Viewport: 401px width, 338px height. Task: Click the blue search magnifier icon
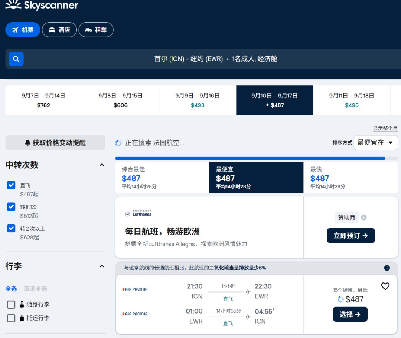[x=16, y=59]
